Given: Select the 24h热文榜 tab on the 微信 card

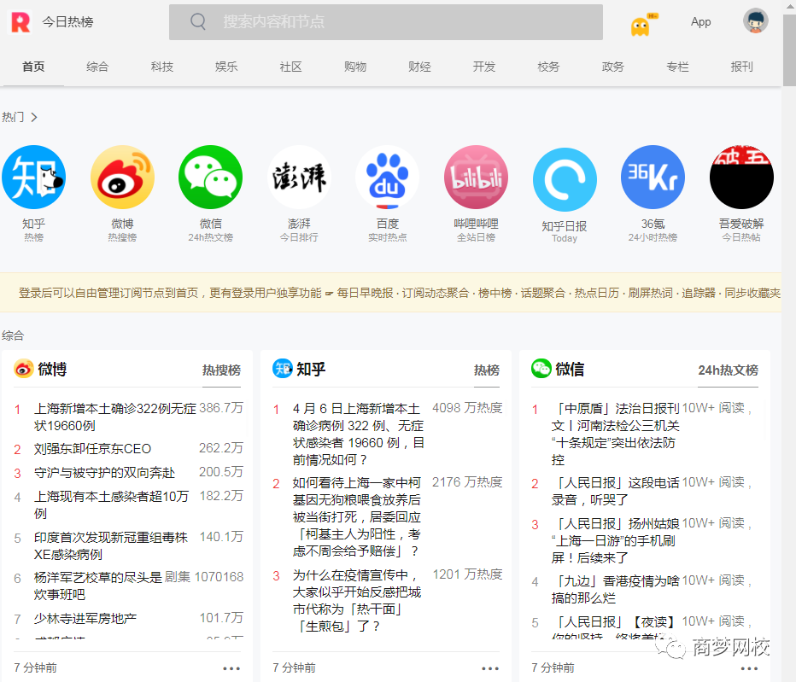Looking at the screenshot, I should [x=728, y=370].
